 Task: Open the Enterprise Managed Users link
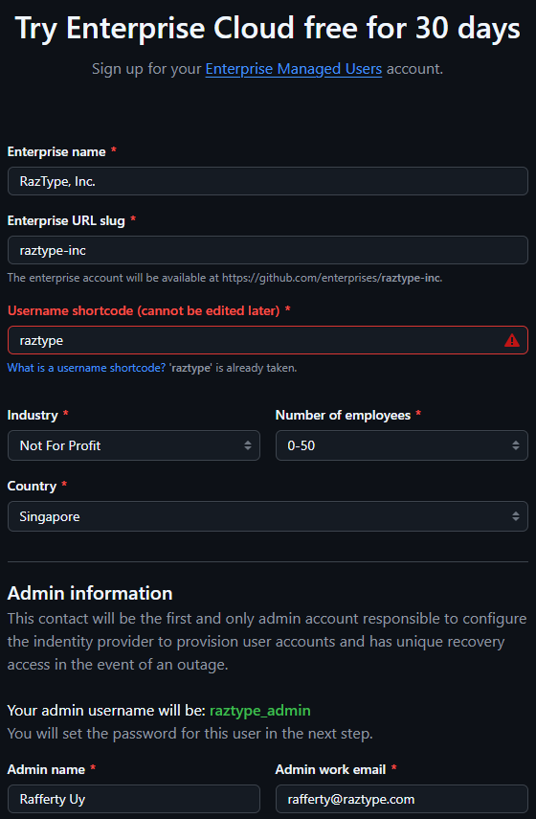point(293,69)
